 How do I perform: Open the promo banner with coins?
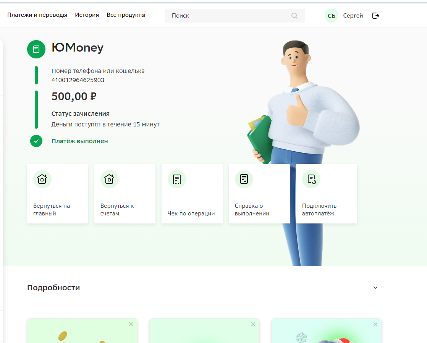[82, 331]
